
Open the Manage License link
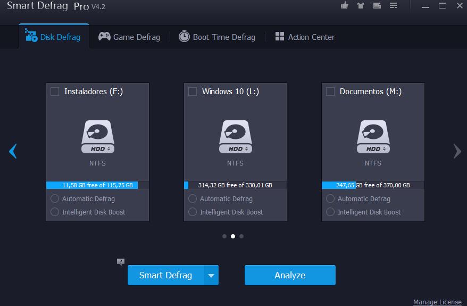pos(437,302)
